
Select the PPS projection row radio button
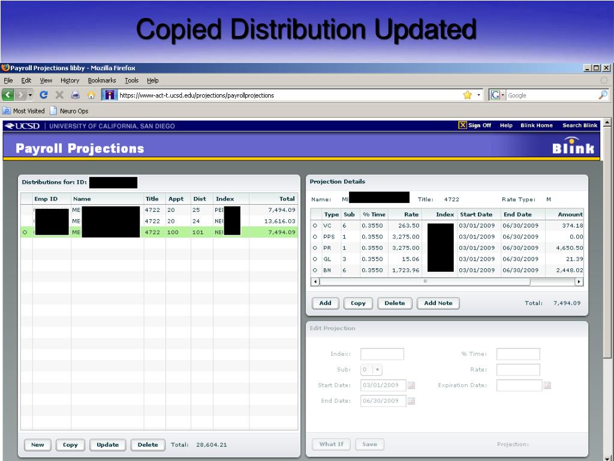[x=315, y=237]
